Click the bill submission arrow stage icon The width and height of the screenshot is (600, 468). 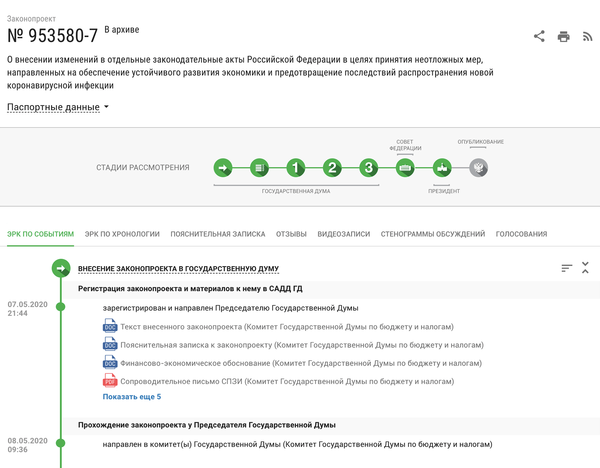(x=223, y=168)
